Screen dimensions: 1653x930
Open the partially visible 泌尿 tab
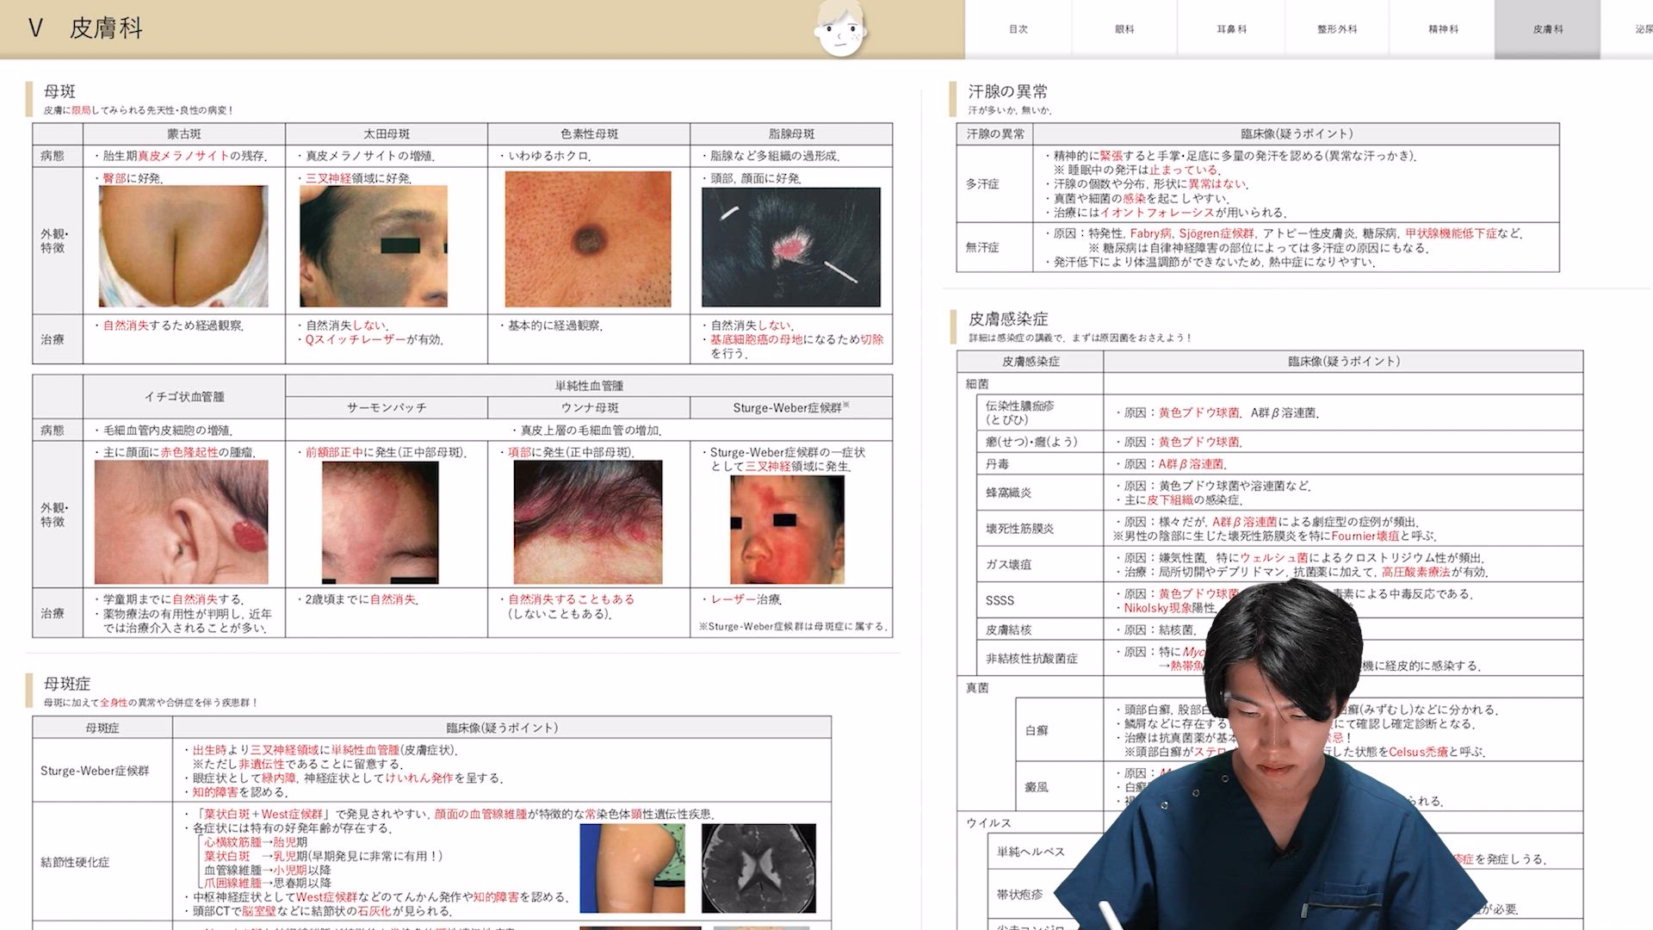[x=1641, y=29]
